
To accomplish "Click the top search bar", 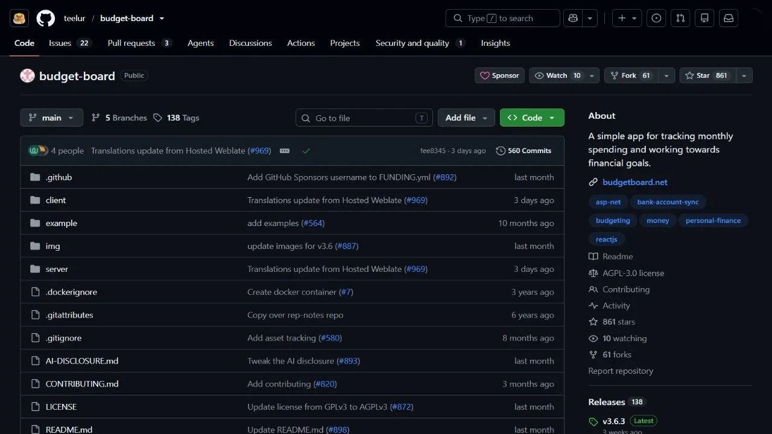I will (x=502, y=18).
